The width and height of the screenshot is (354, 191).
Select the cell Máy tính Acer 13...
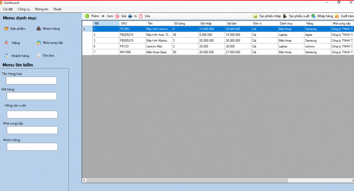coord(159,35)
